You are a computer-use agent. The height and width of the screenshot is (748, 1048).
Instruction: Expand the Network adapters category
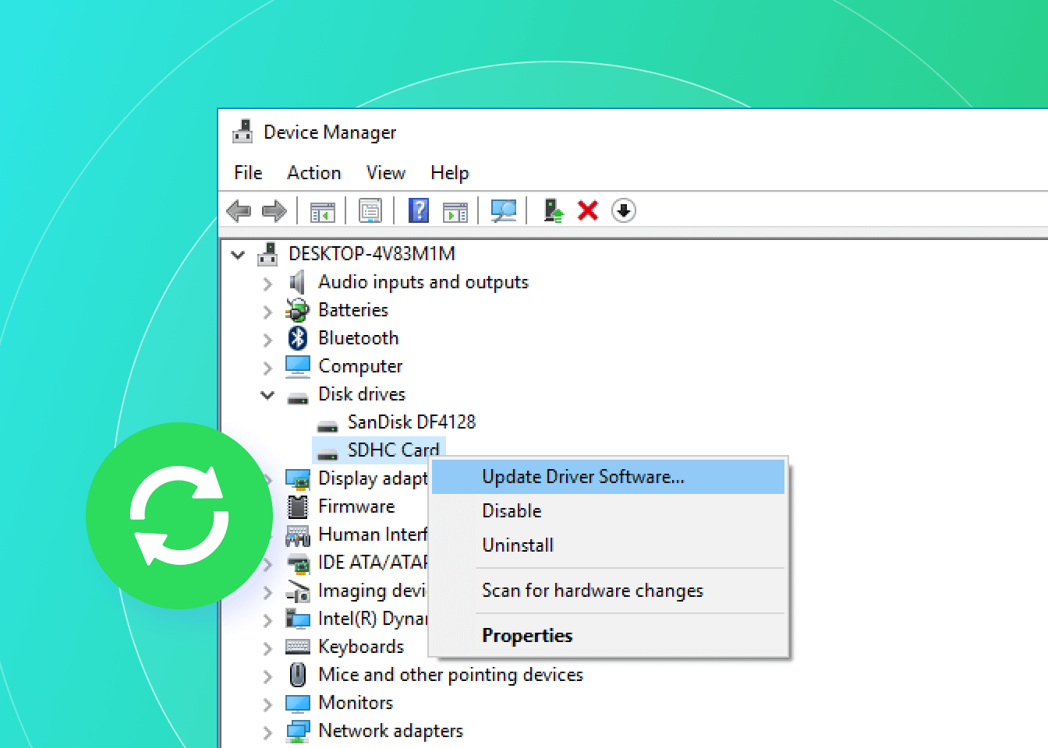coord(267,732)
